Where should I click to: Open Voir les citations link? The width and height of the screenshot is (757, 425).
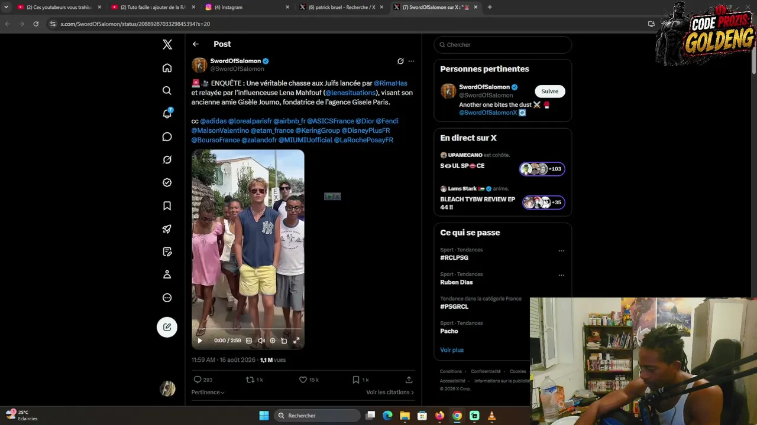[x=390, y=393]
